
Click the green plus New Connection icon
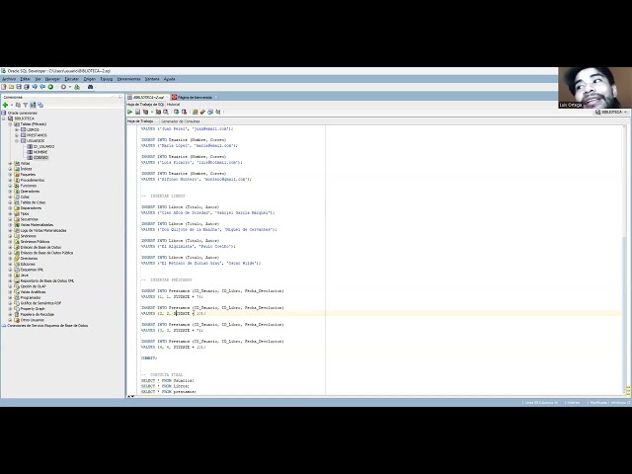tap(5, 105)
